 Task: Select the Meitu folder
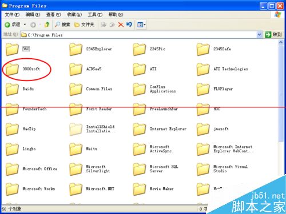[x=84, y=149]
